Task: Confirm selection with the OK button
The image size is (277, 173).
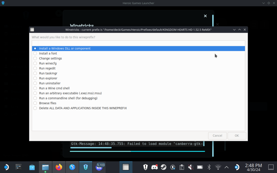Action: tap(237, 136)
